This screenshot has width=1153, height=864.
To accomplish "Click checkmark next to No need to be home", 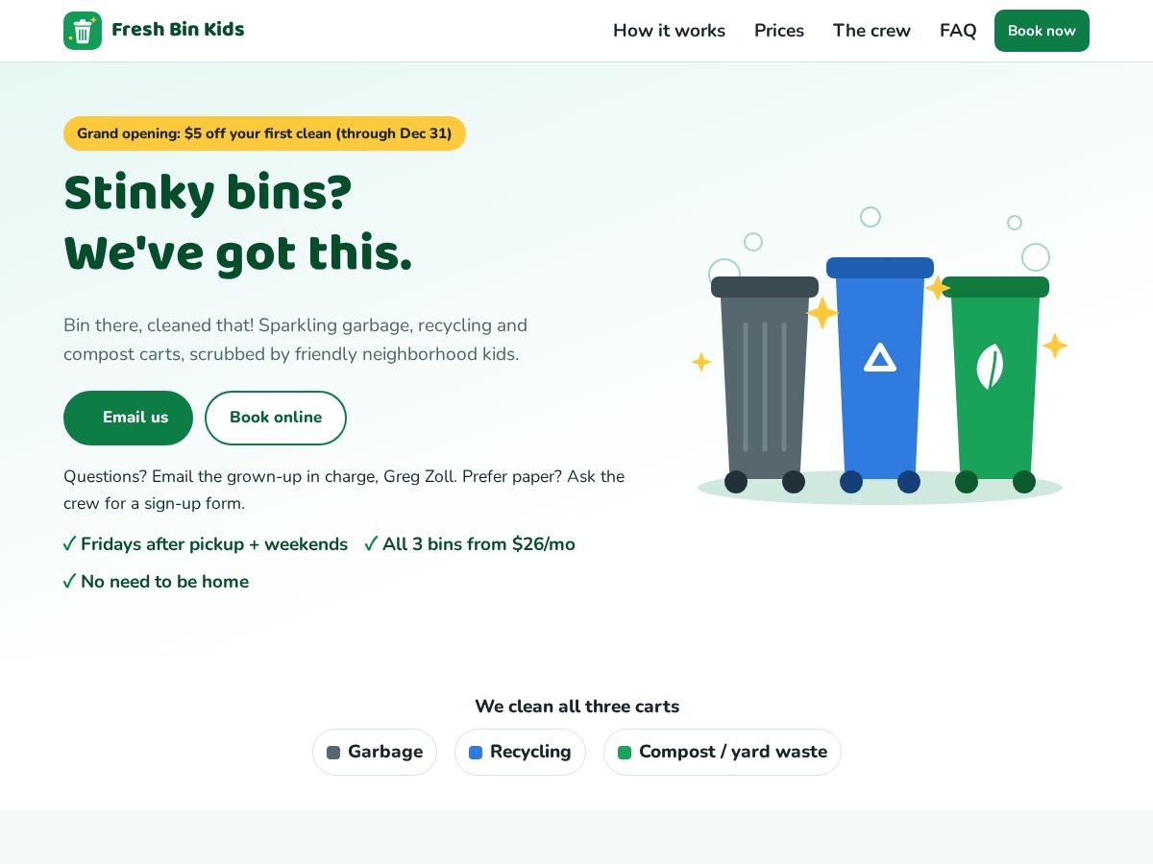I will click(x=69, y=582).
